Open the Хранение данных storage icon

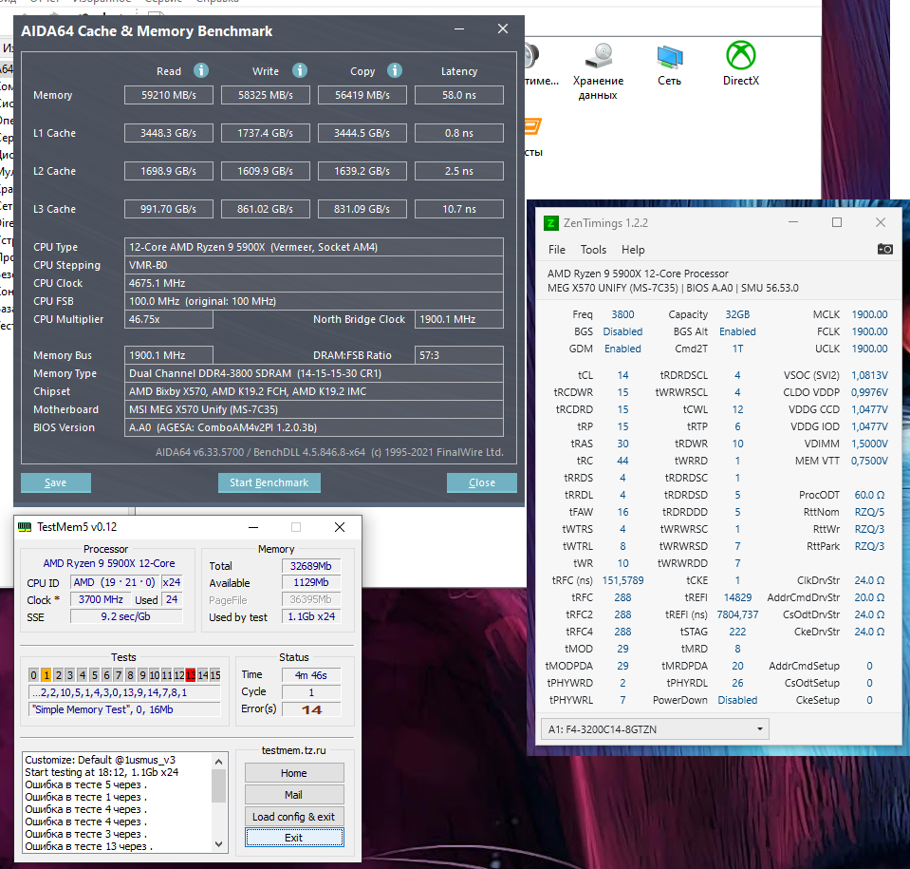tap(598, 71)
